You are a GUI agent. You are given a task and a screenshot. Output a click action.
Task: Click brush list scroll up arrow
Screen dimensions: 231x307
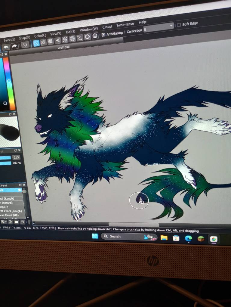click(24, 189)
